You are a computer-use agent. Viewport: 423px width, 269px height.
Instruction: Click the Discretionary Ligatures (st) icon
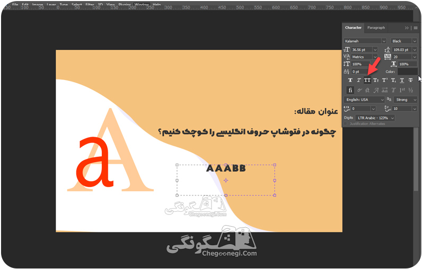367,91
